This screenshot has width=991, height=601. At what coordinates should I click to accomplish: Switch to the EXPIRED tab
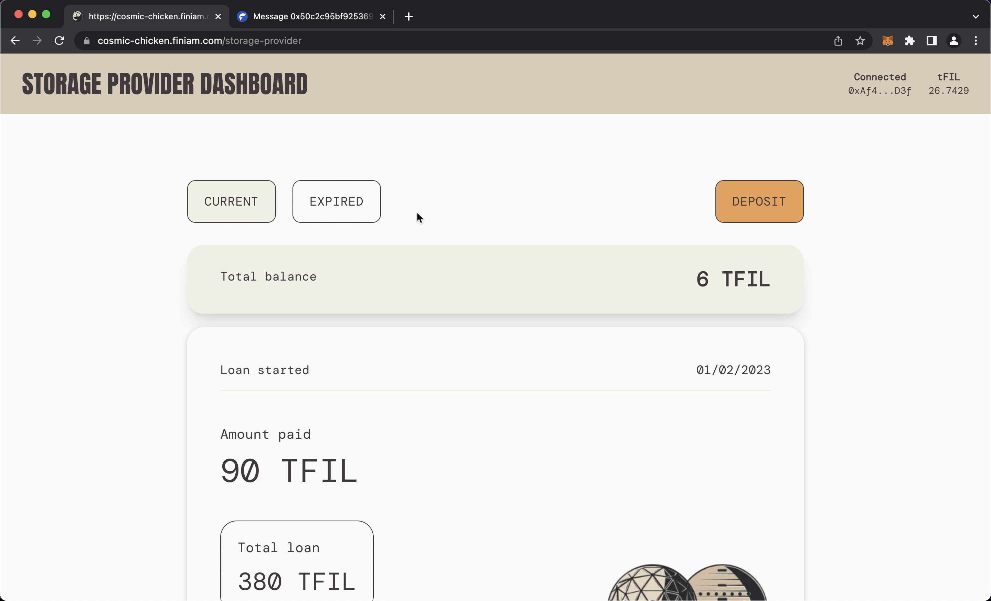click(336, 201)
